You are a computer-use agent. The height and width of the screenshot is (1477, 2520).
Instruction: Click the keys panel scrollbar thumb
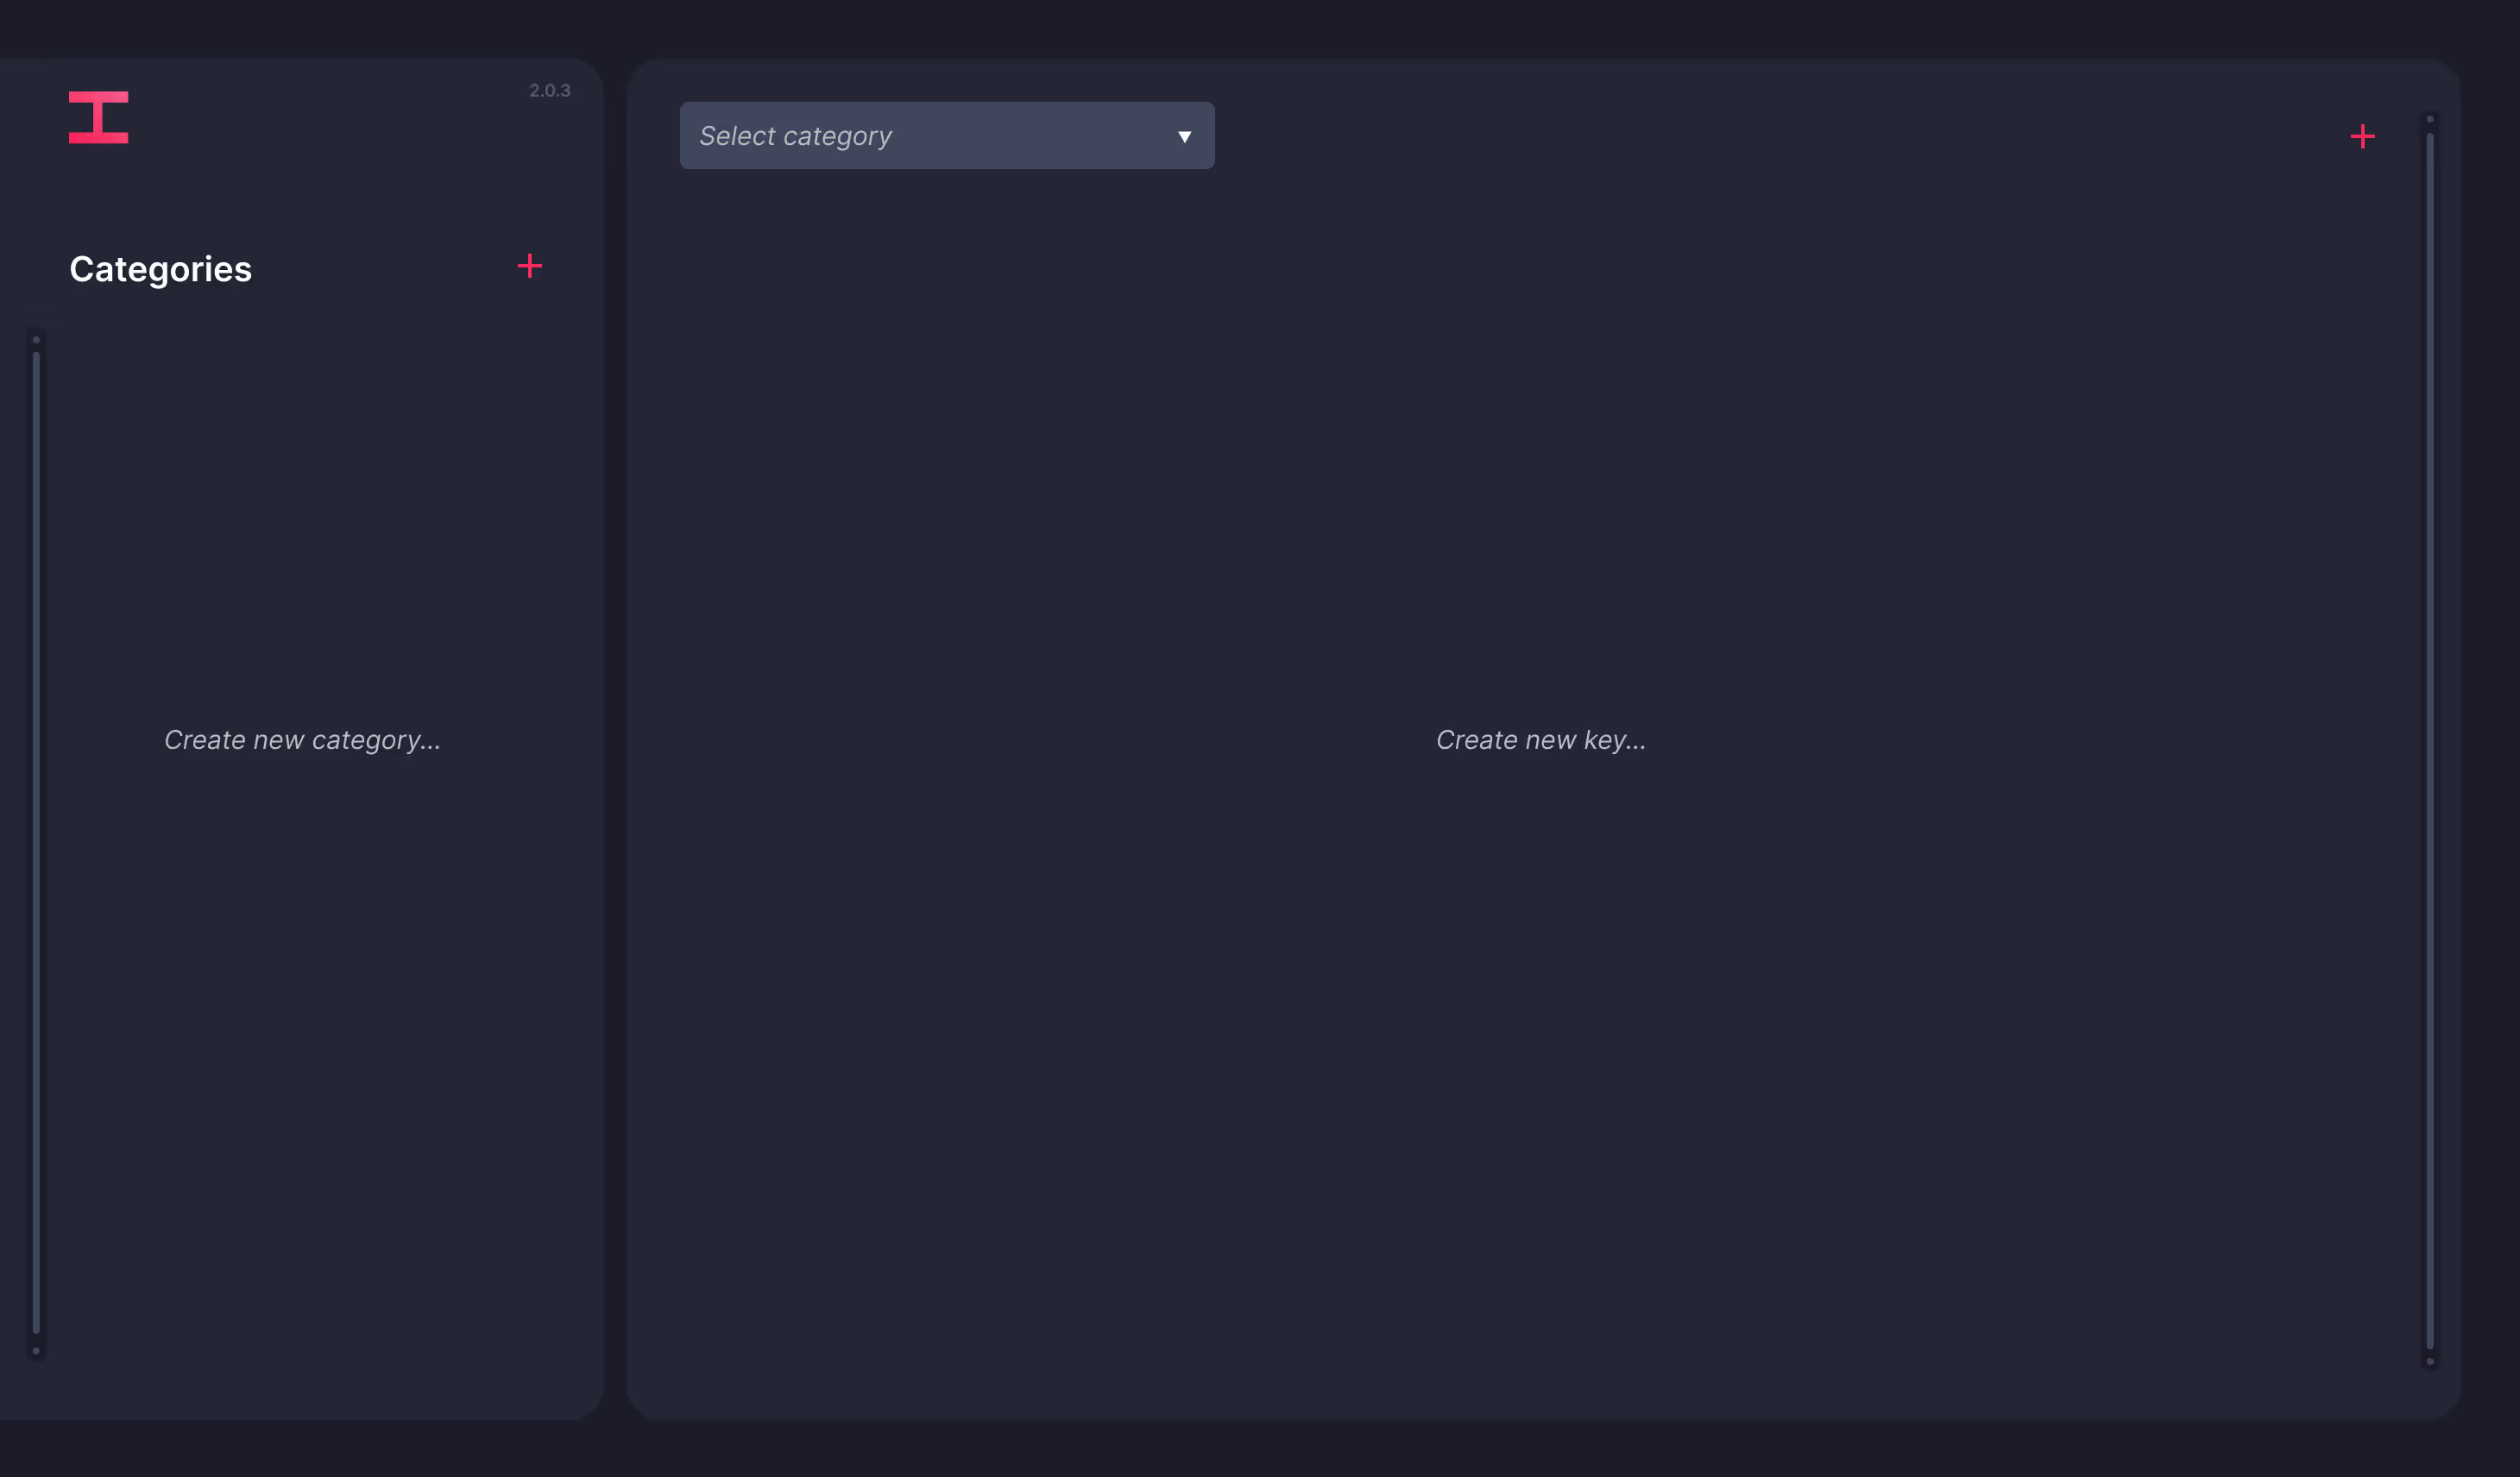click(x=2430, y=740)
